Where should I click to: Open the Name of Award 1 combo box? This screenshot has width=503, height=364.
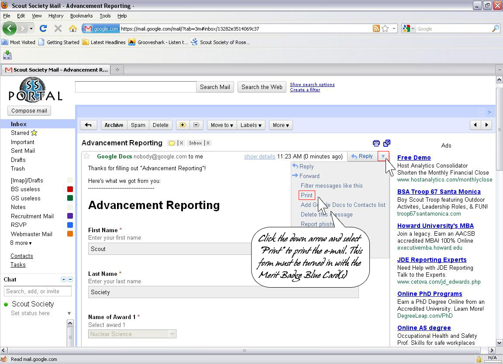click(x=132, y=334)
